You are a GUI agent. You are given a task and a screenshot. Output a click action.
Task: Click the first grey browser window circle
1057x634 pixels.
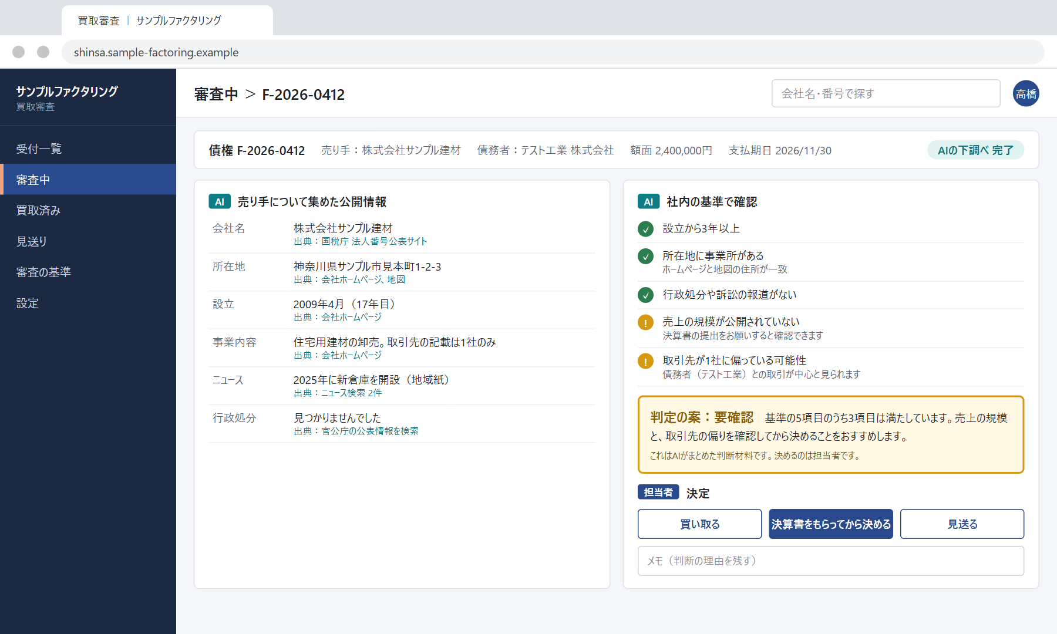(x=19, y=52)
